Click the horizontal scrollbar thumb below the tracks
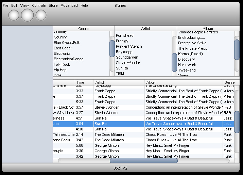This screenshot has width=243, height=175. pos(144,161)
